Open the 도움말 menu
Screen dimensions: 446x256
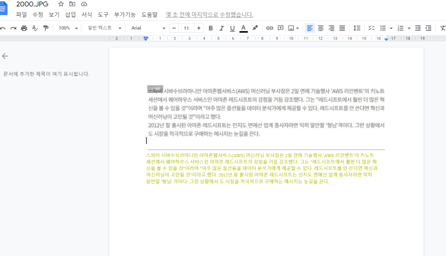[x=149, y=14]
